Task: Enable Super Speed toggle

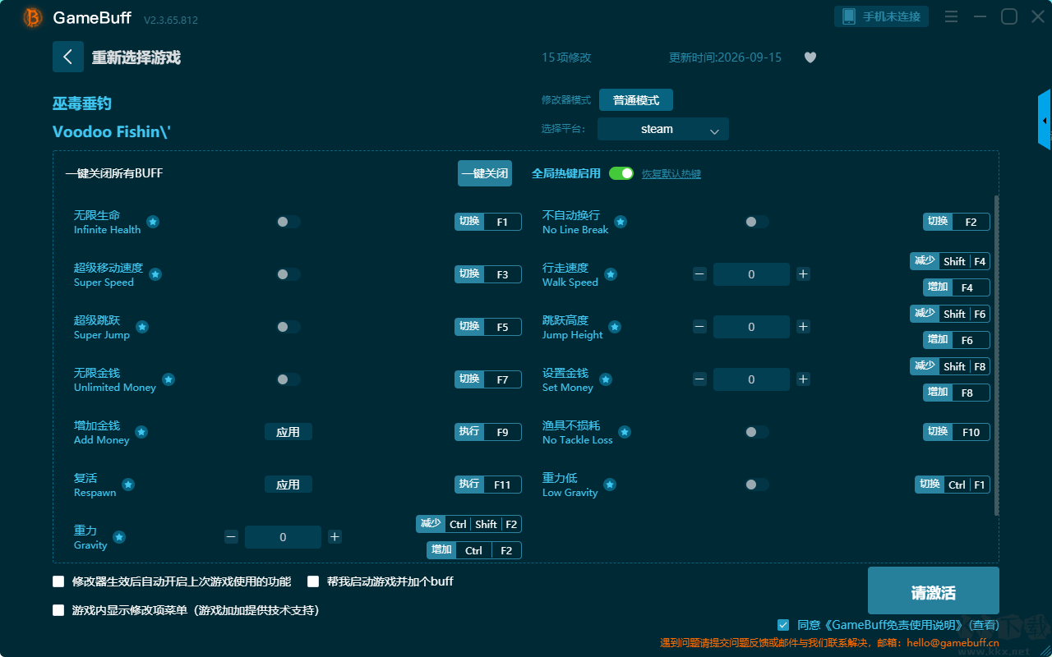Action: pyautogui.click(x=288, y=274)
